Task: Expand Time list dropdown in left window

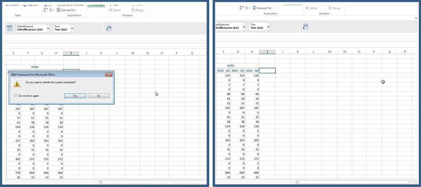Action: [x=72, y=28]
